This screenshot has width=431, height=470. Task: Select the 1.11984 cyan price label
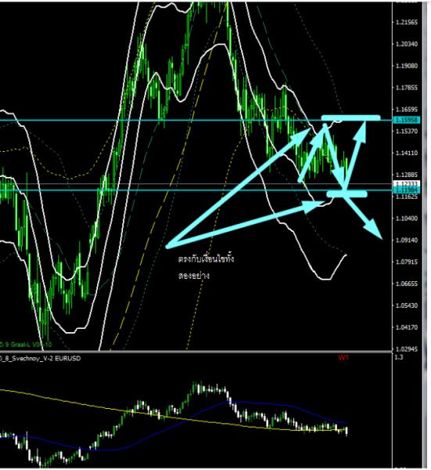[407, 190]
